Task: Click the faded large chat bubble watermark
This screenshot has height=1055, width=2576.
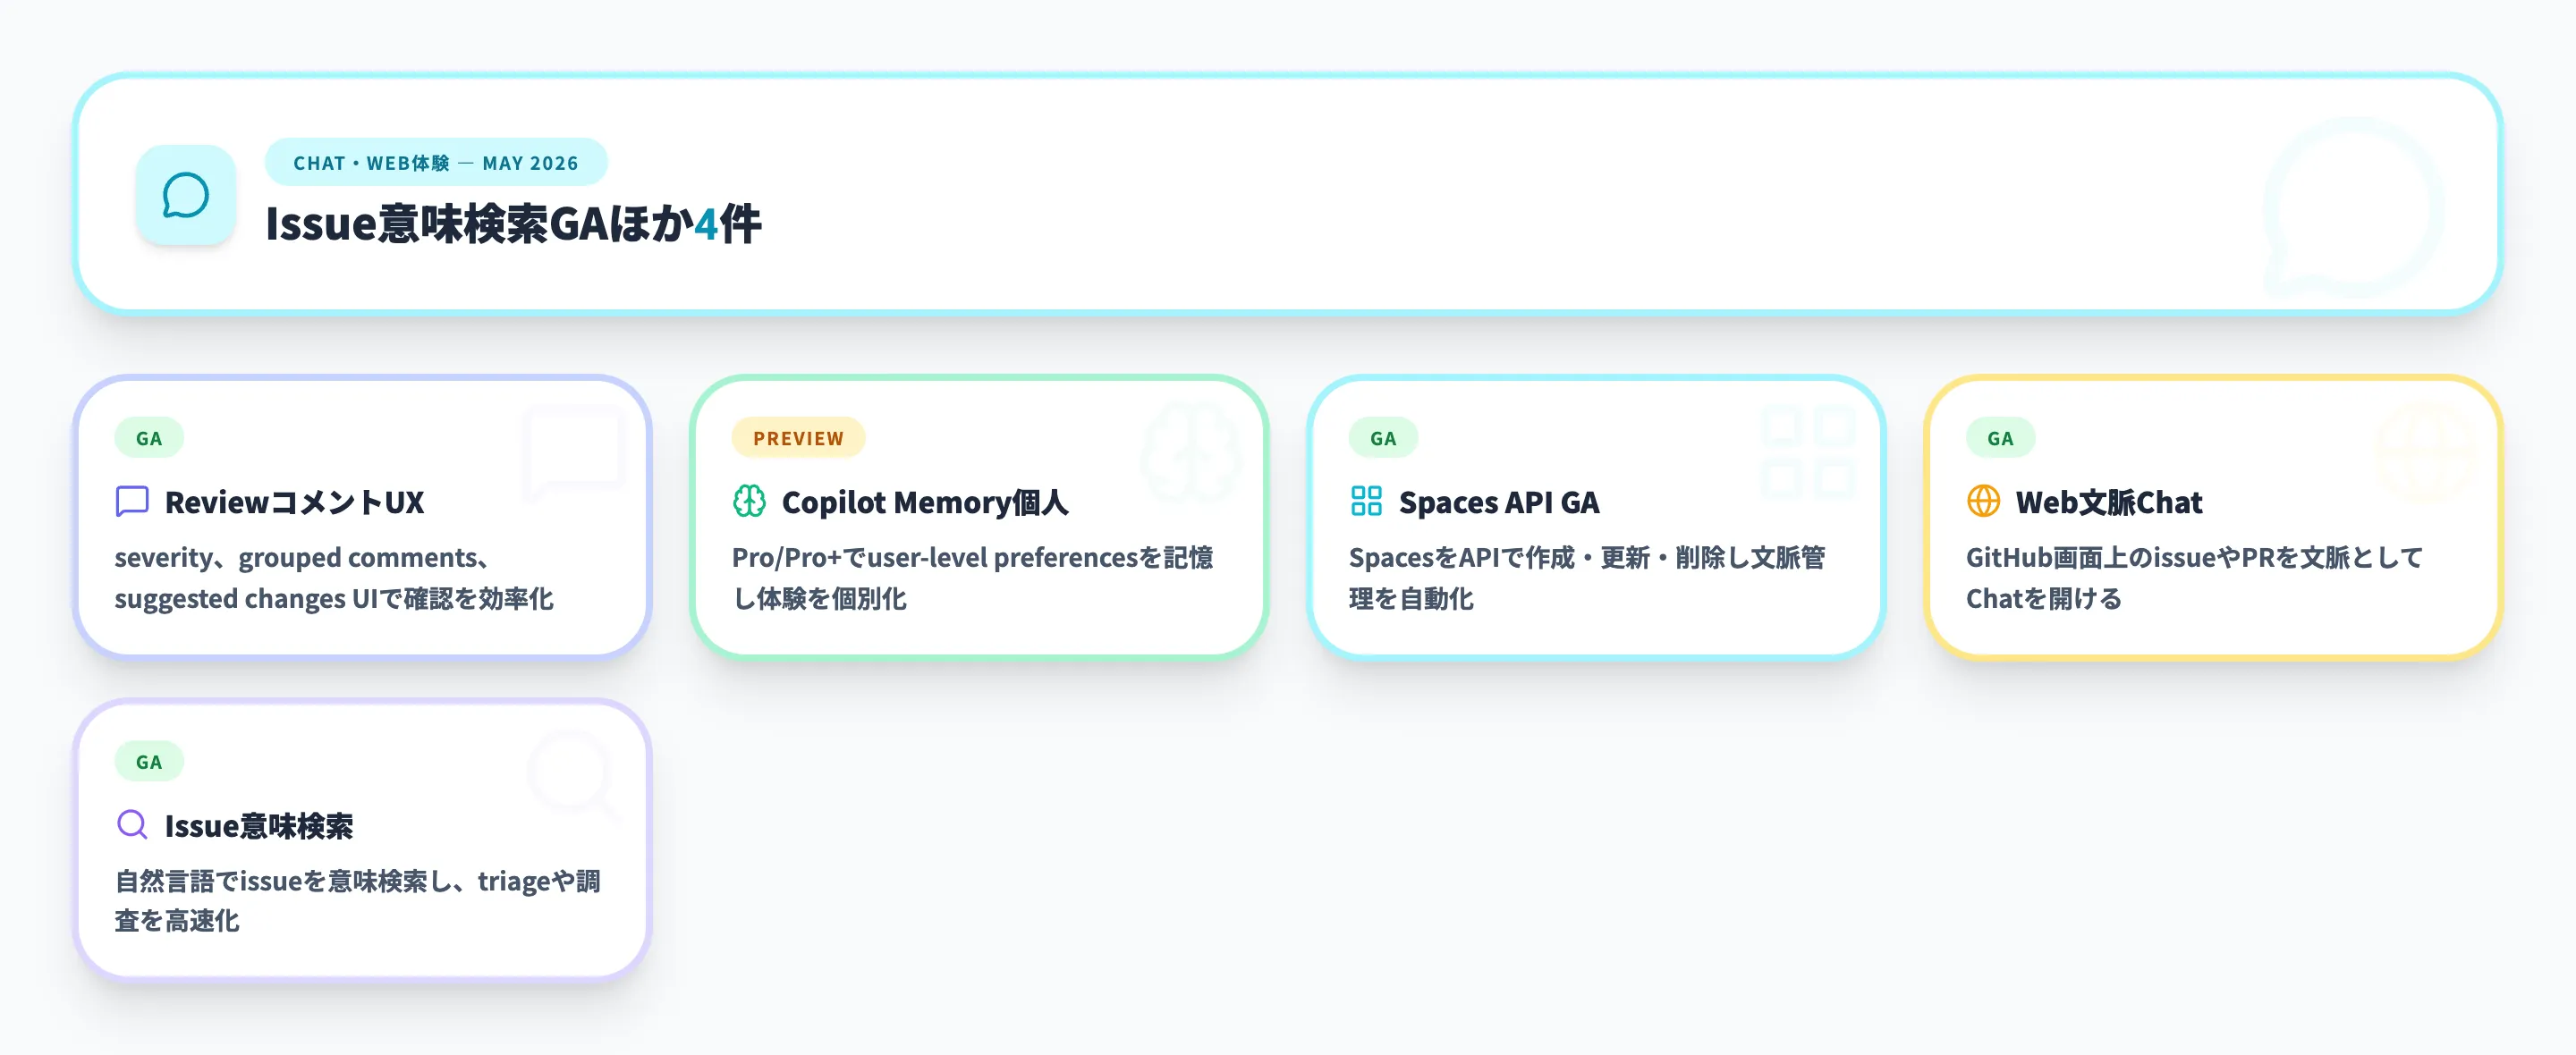Action: tap(2352, 208)
